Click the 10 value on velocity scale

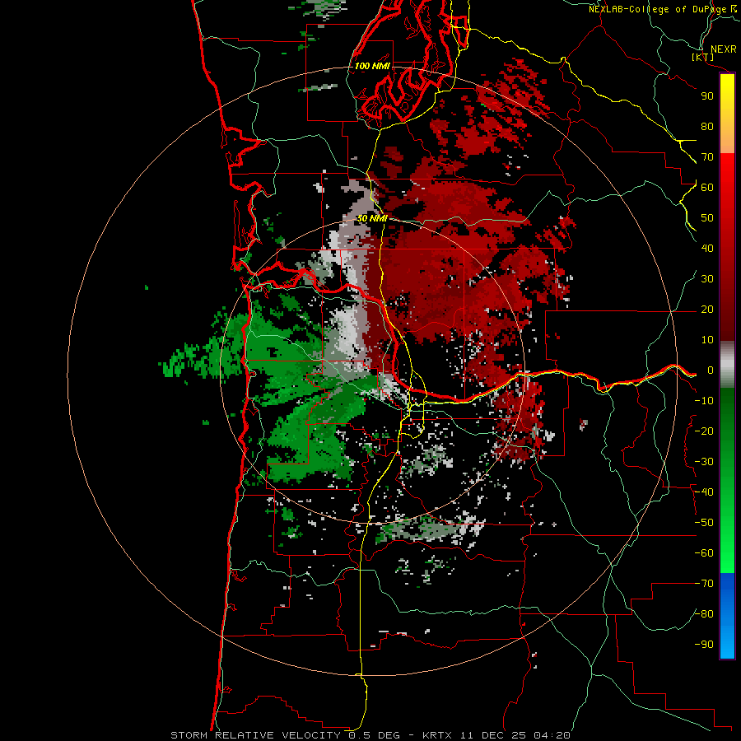pyautogui.click(x=707, y=340)
